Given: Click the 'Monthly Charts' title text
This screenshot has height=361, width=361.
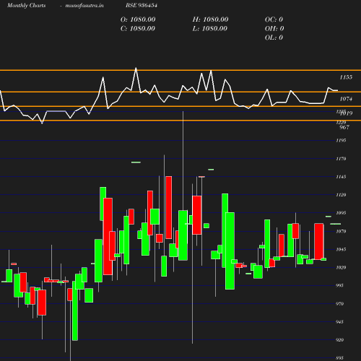Looking at the screenshot, I should point(27,5).
